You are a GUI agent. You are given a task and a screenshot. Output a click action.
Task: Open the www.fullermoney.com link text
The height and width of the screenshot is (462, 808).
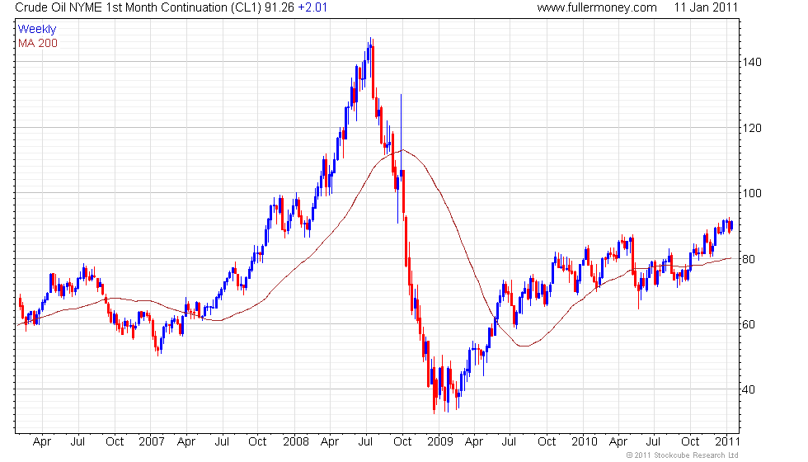coord(597,7)
